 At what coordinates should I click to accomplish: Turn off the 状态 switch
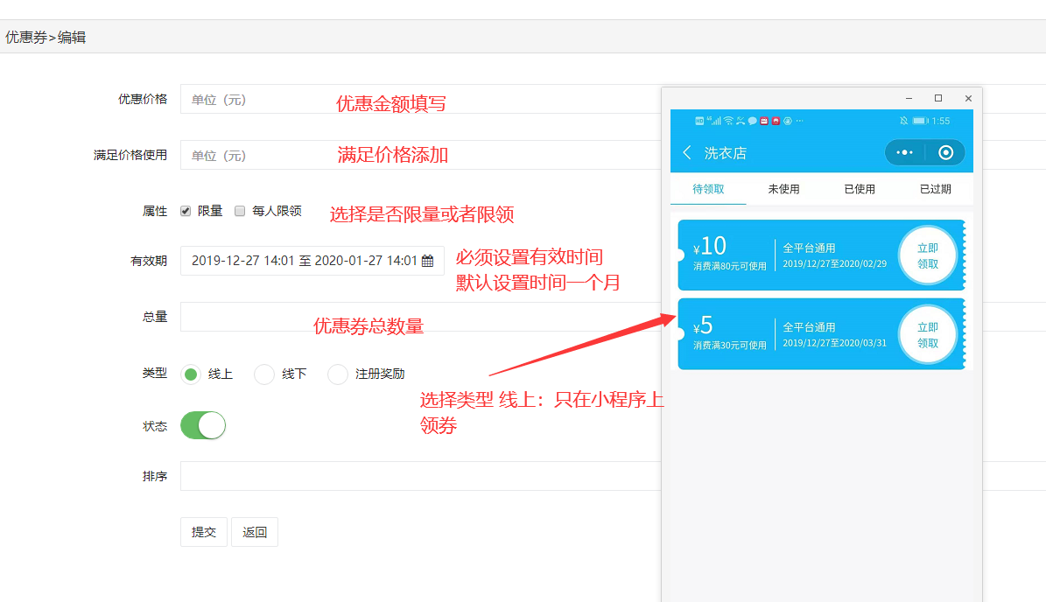203,425
